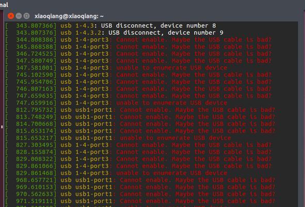This screenshot has width=305, height=207.
Task: Click the device number 9 disconnect line
Action: (x=114, y=33)
